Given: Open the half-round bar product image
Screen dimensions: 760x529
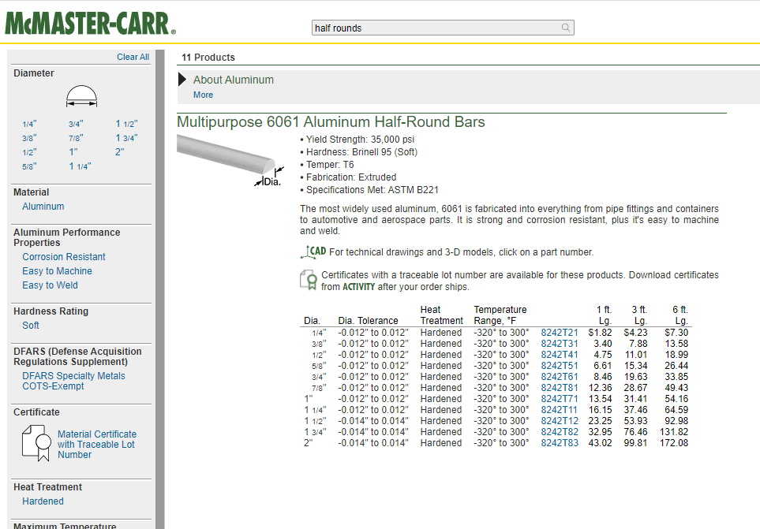Looking at the screenshot, I should tap(230, 160).
